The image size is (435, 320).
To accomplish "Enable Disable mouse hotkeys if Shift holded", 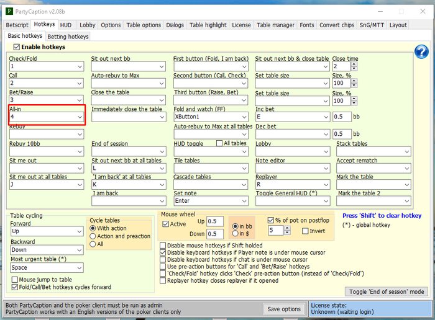I will 163,246.
